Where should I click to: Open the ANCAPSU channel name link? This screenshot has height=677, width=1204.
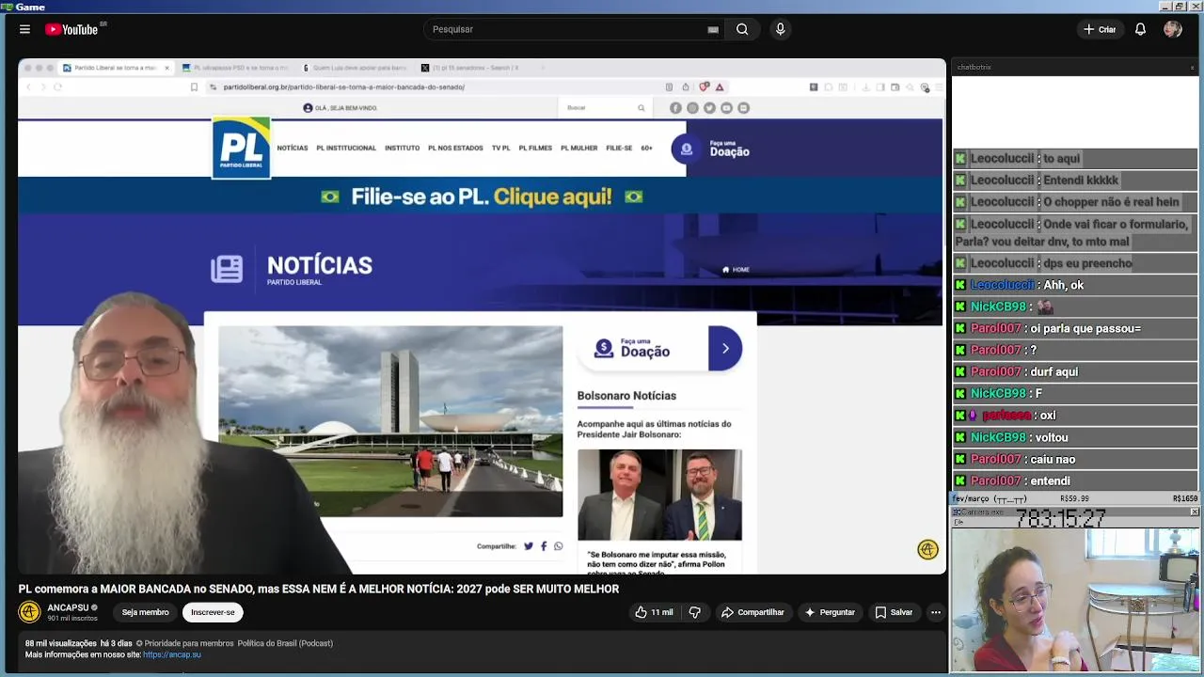68,607
